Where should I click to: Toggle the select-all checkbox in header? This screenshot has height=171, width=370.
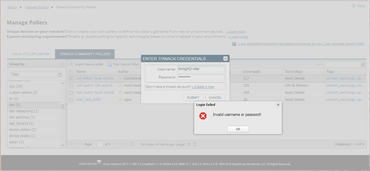[71, 72]
